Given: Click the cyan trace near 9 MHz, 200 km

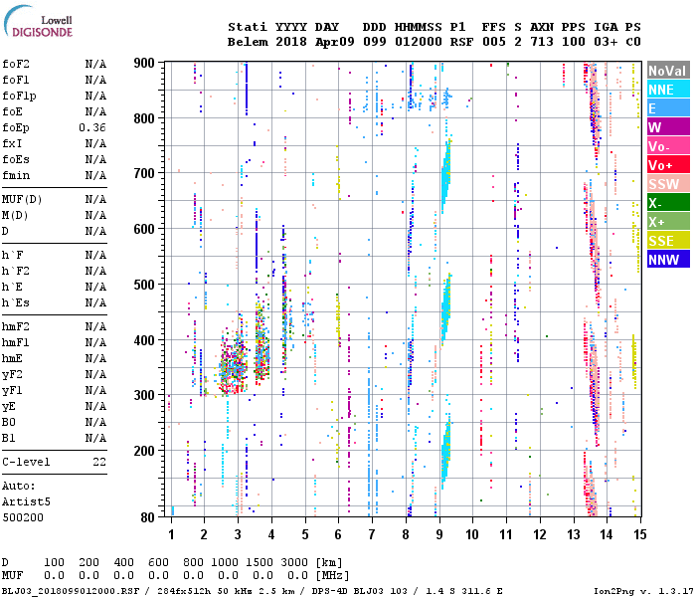Looking at the screenshot, I should click(x=446, y=451).
